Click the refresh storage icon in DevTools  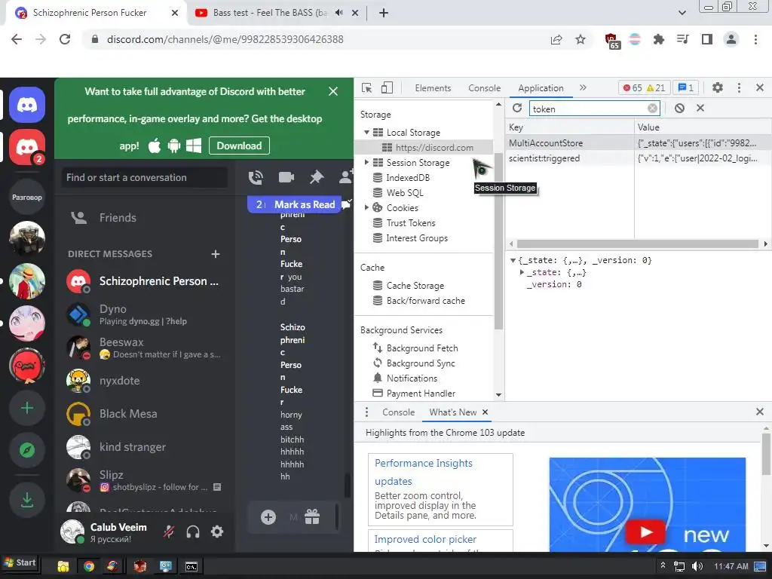point(517,109)
